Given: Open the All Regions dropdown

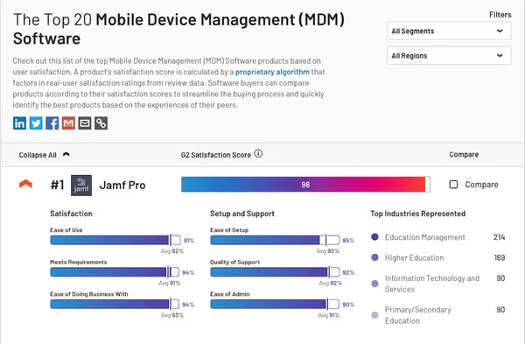Looking at the screenshot, I should pyautogui.click(x=449, y=56).
